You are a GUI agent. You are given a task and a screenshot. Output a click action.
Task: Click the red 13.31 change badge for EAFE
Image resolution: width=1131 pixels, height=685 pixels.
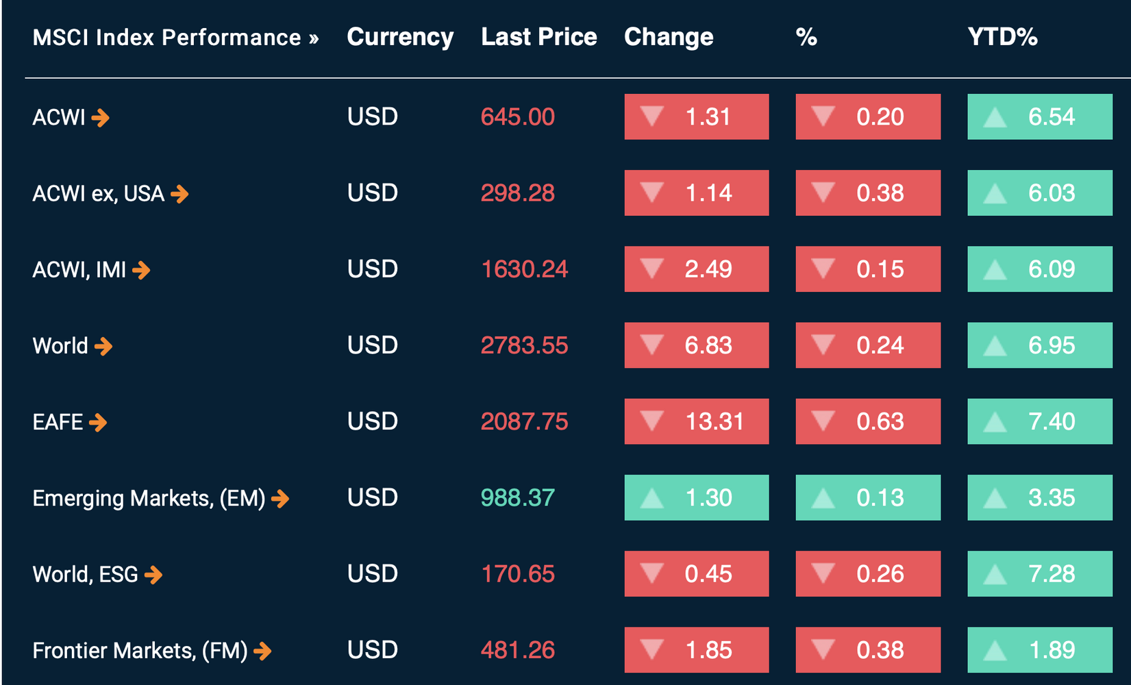(696, 421)
